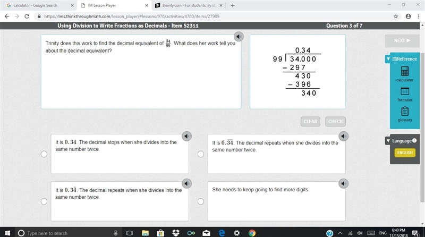Click the NEXT button
This screenshot has width=425, height=237.
pos(402,40)
